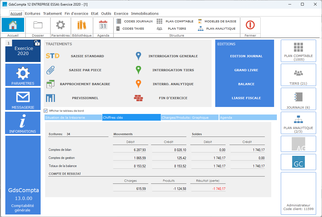Open Saisie Standard via STD icon
Image resolution: width=322 pixels, height=217 pixels.
tap(53, 56)
